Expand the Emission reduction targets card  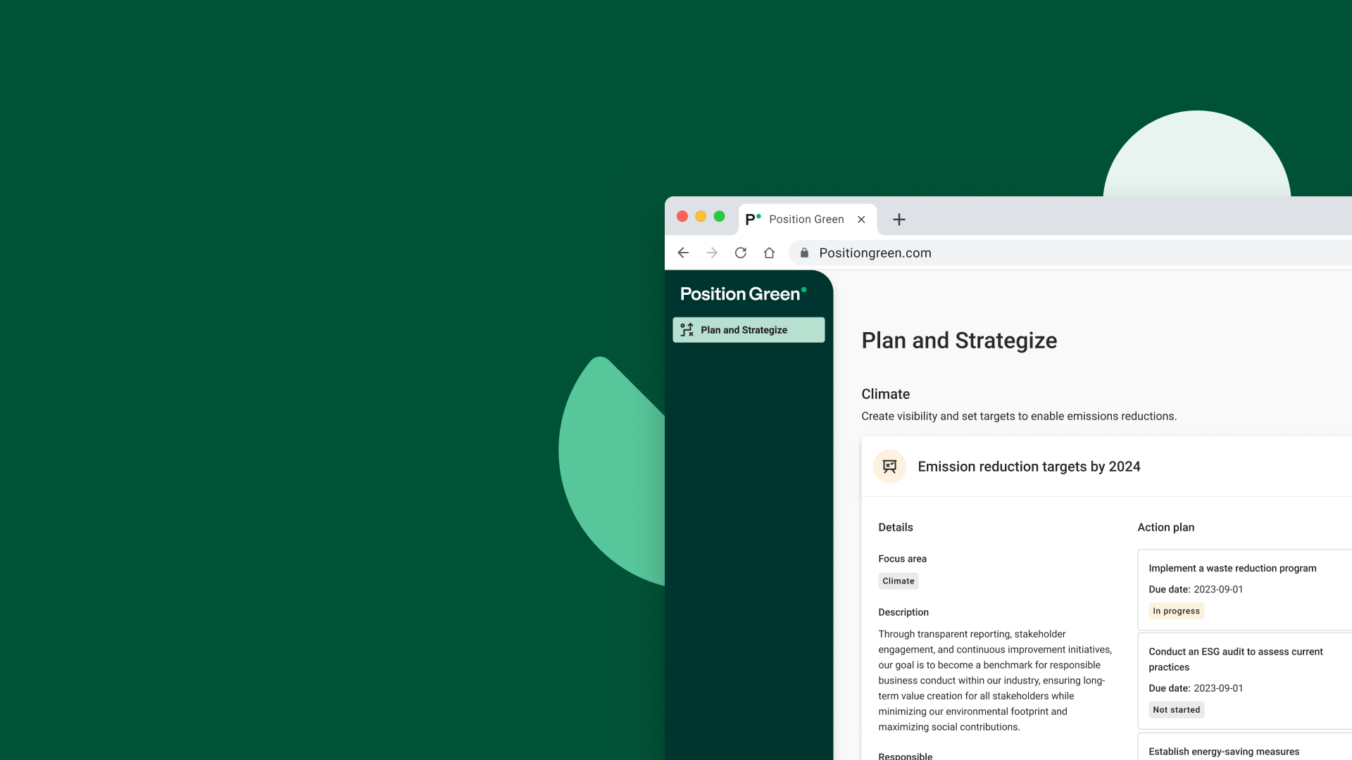1029,466
